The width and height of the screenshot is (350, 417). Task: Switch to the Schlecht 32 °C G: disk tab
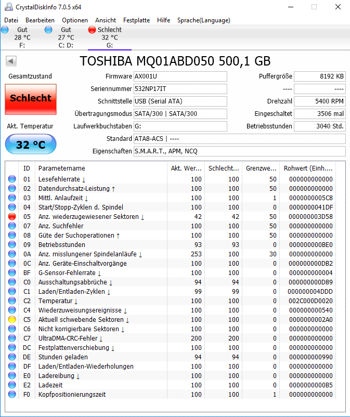[x=110, y=37]
